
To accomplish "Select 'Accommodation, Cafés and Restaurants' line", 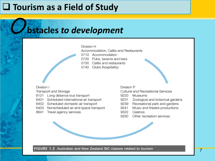I will point(111,51).
